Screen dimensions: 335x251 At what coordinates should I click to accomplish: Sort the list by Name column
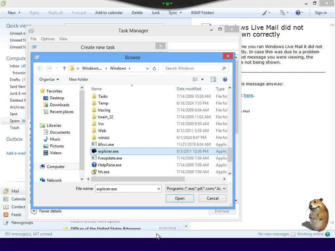click(97, 89)
